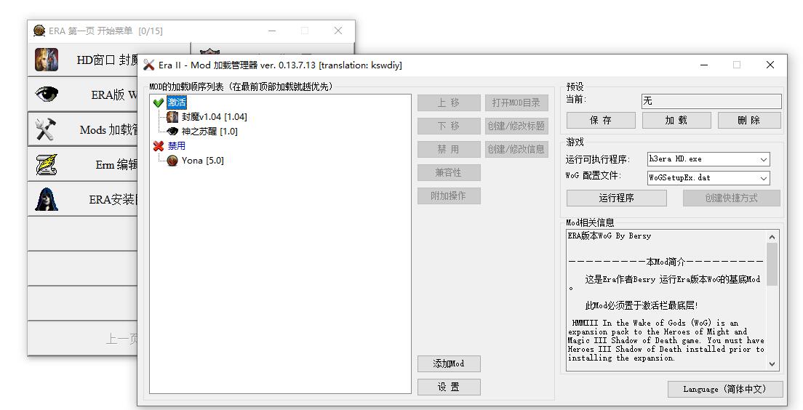Click the mod info scrollbar thumb
The height and width of the screenshot is (410, 803).
pos(772,264)
